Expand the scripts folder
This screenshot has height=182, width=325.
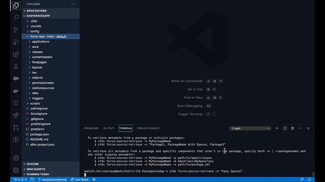point(51,103)
